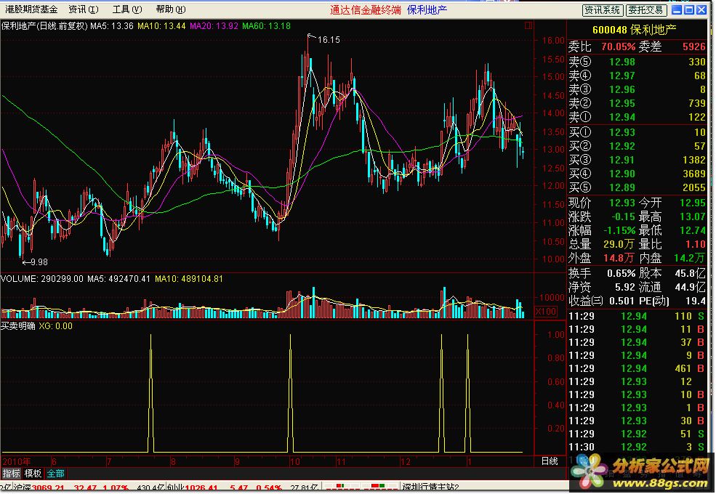Click the 量比 1.10 value

click(x=696, y=244)
